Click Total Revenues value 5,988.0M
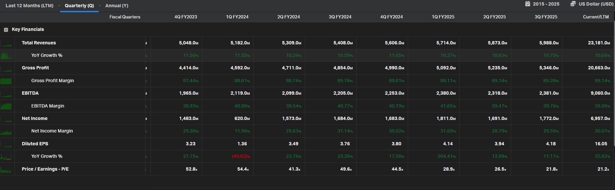 click(x=549, y=43)
